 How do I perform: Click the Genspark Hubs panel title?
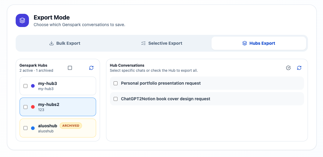[33, 65]
